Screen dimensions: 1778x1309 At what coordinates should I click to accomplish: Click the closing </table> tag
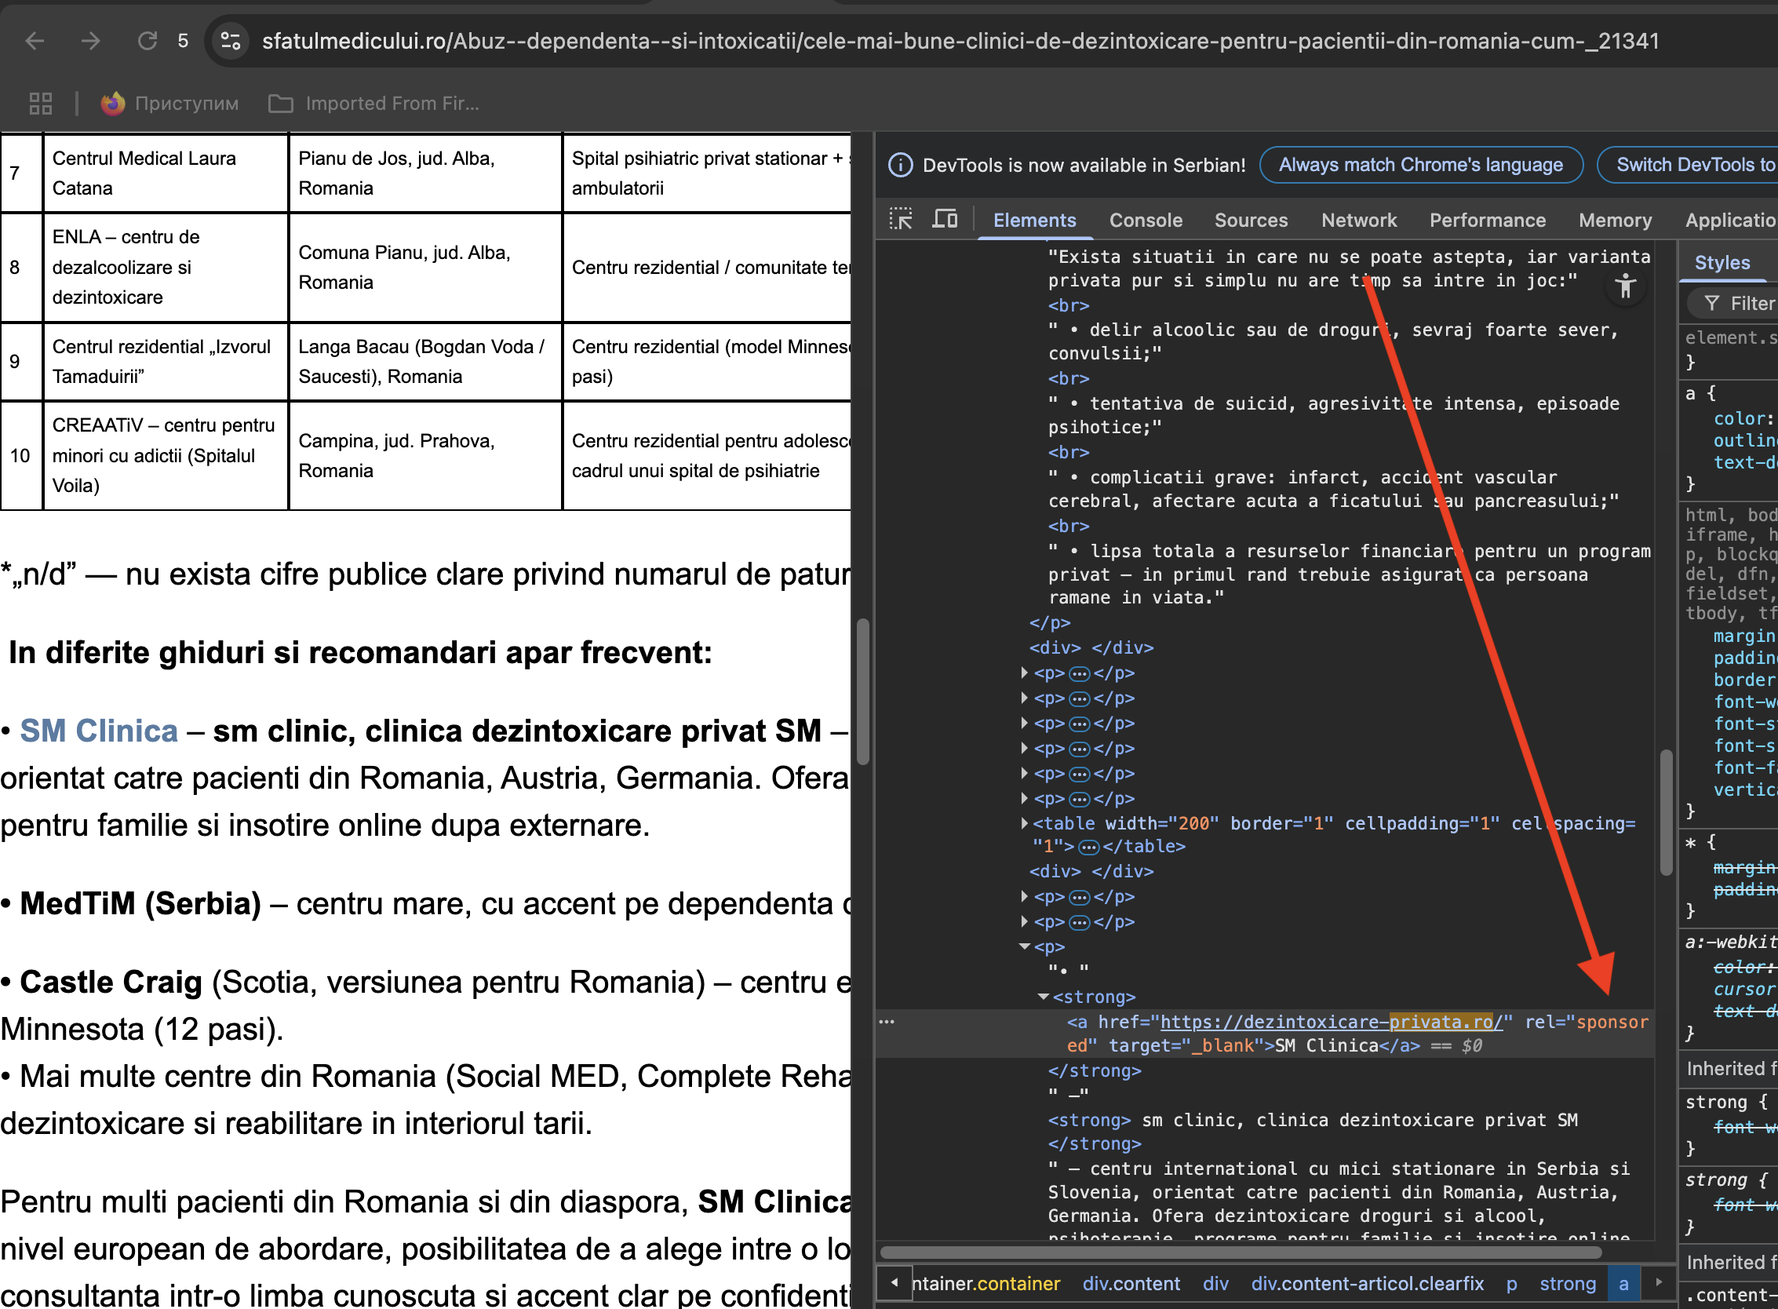(1143, 847)
